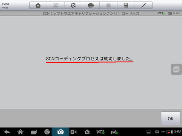The height and width of the screenshot is (136, 182).
Task: Tap the remote connection status tray icon
Action: (x=168, y=132)
